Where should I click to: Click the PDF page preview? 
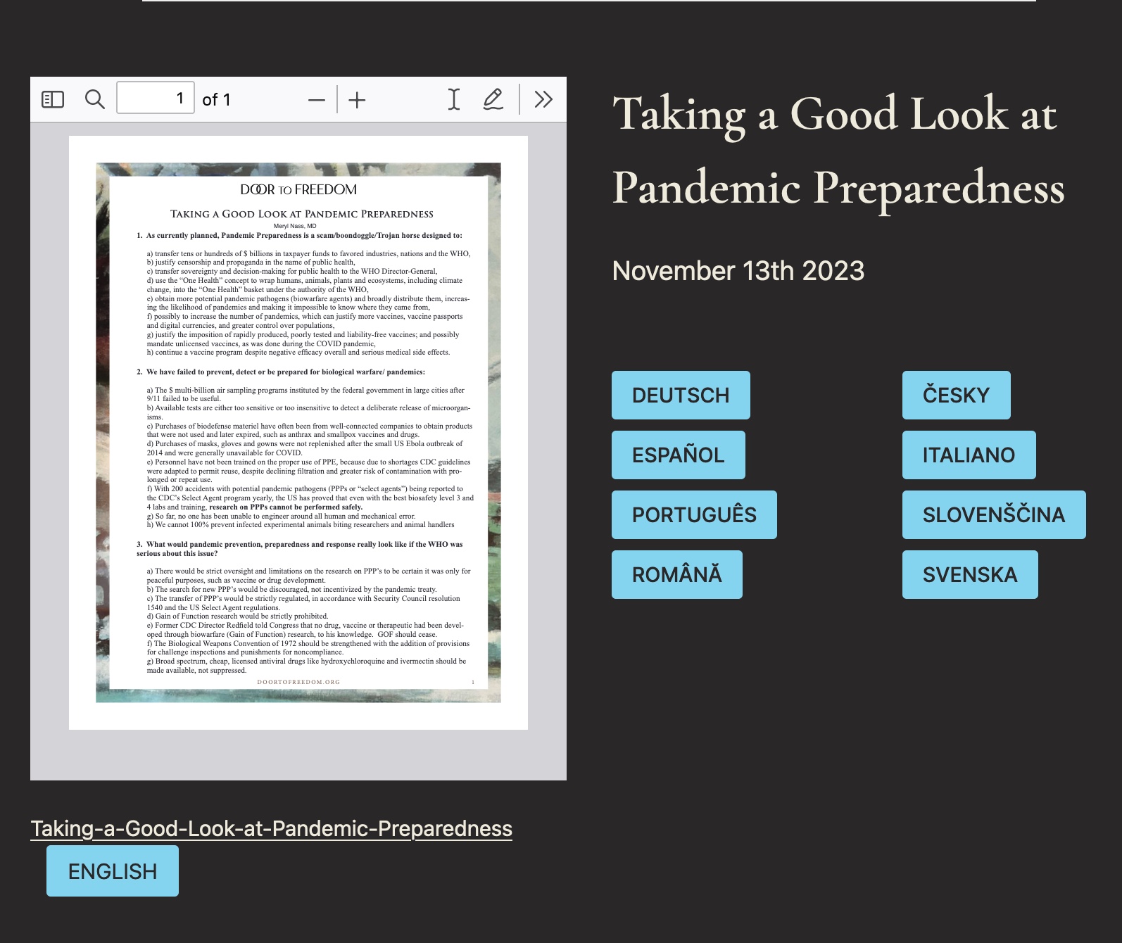pos(298,432)
